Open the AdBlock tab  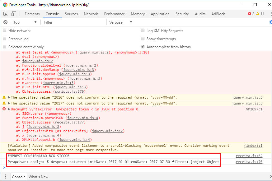point(218,14)
